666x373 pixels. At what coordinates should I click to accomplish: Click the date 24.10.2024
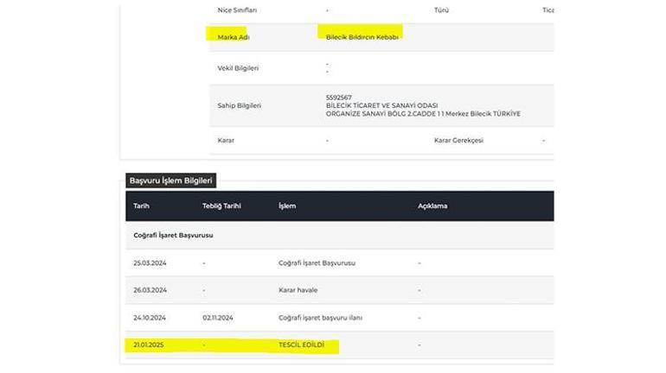(149, 318)
